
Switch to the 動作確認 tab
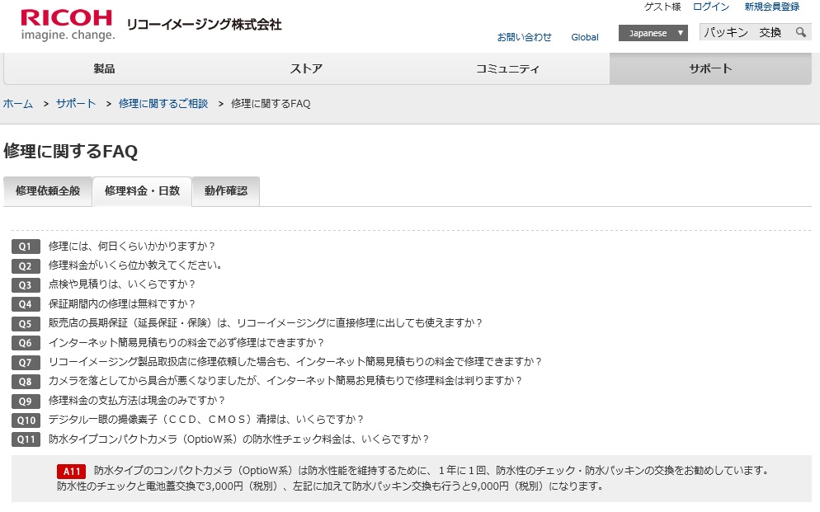(226, 191)
